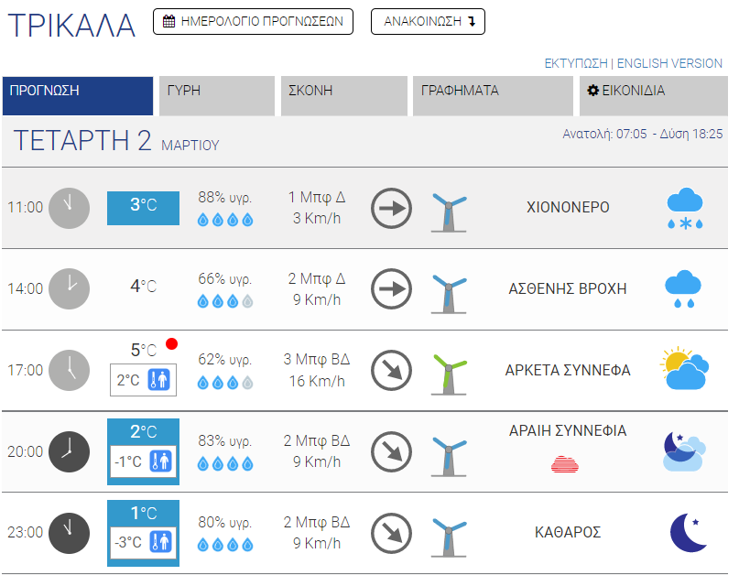Click the wind direction arrow at 20:00
739x575 pixels.
tap(391, 451)
